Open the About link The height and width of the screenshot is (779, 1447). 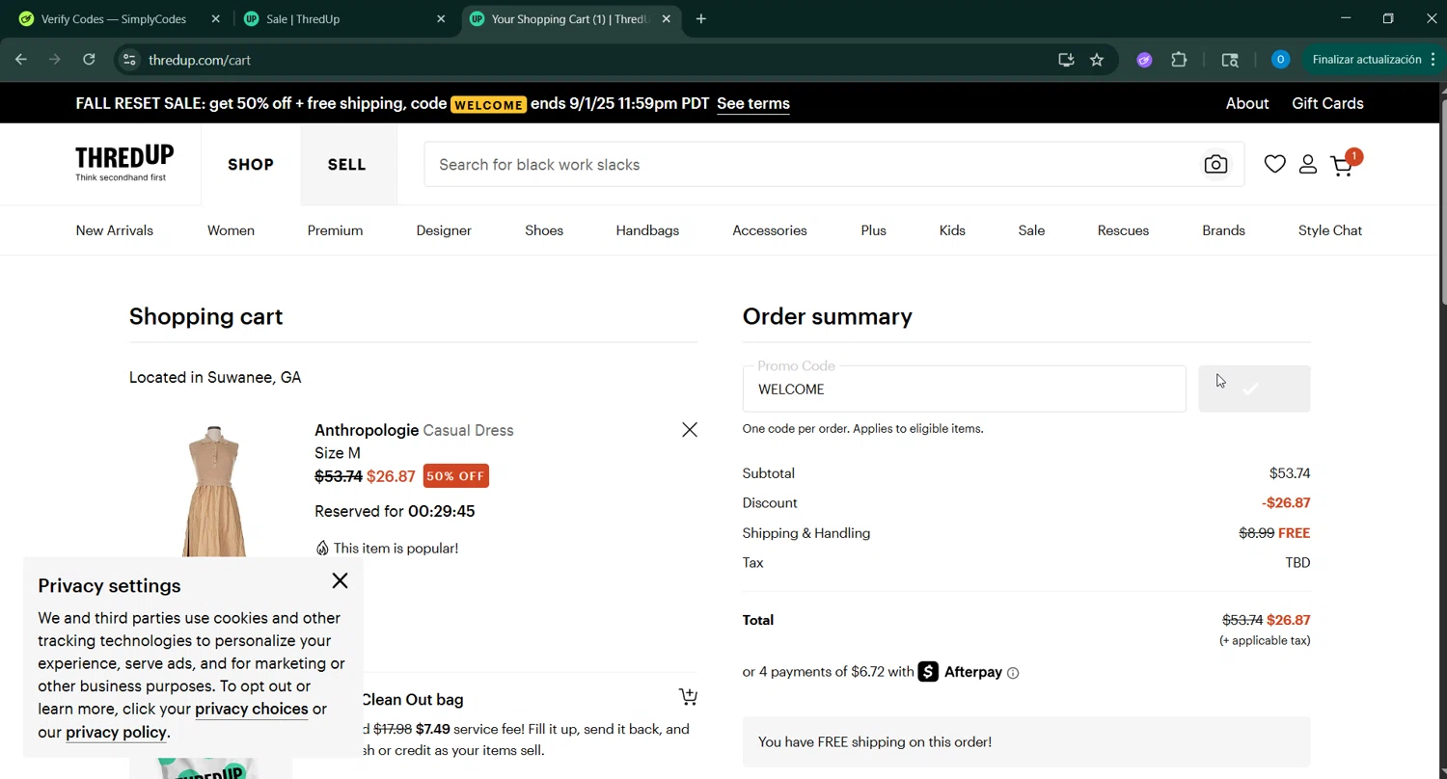[x=1247, y=103]
